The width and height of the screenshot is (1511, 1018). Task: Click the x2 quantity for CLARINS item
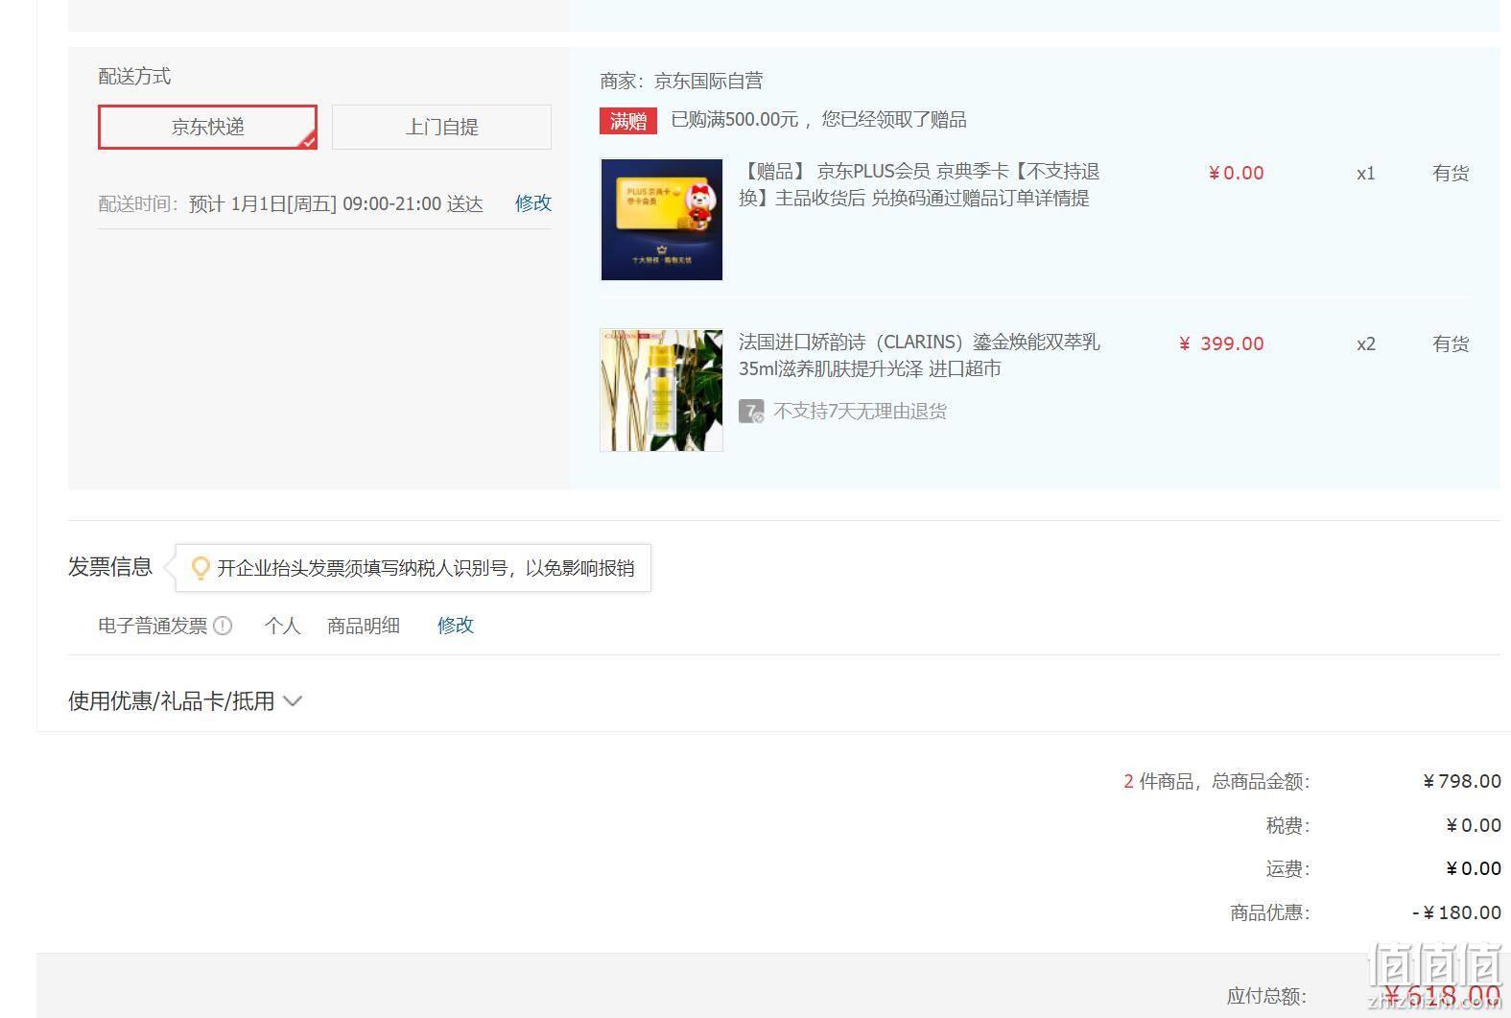pos(1366,343)
